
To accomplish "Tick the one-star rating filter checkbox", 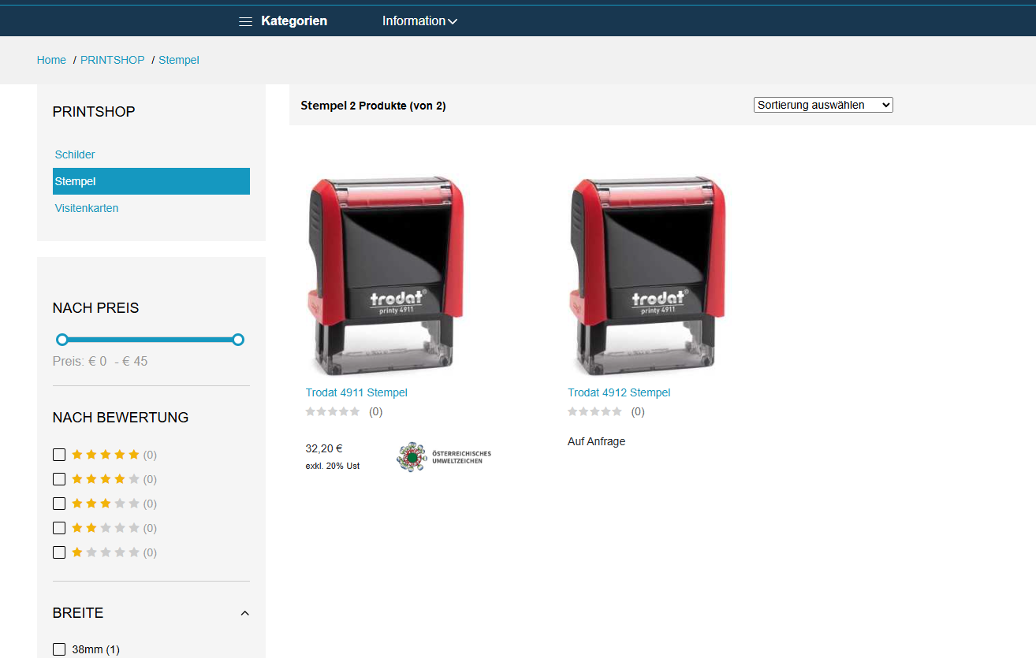I will 59,552.
